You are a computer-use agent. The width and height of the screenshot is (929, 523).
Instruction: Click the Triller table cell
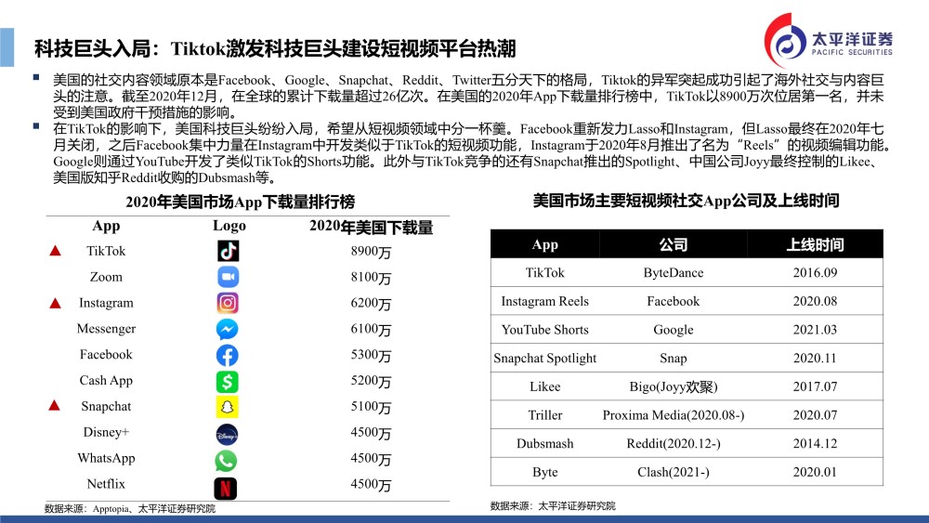545,414
